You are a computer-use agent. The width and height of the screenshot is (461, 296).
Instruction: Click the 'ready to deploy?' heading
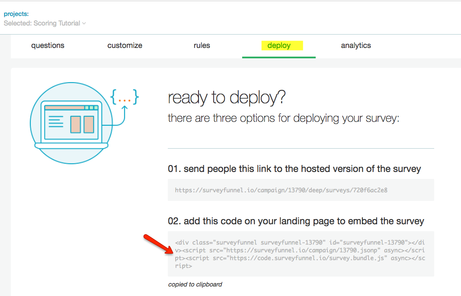pos(227,98)
